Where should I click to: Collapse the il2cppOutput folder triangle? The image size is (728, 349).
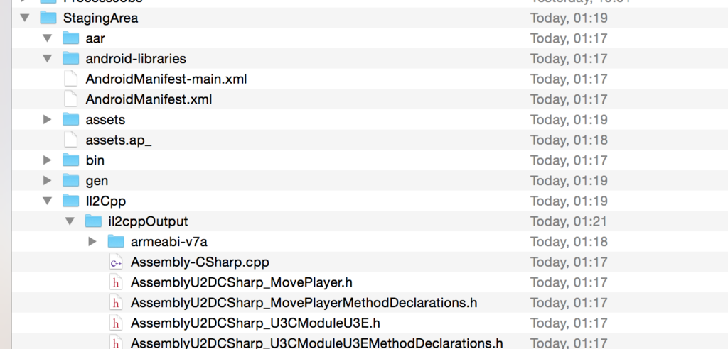[70, 221]
